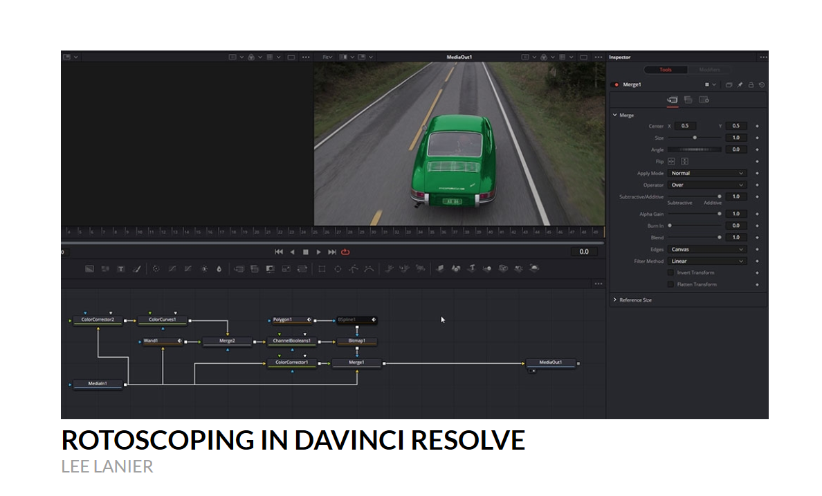Viewport: 822px width, 496px height.
Task: Lock the Merge1 tool controls
Action: (751, 85)
